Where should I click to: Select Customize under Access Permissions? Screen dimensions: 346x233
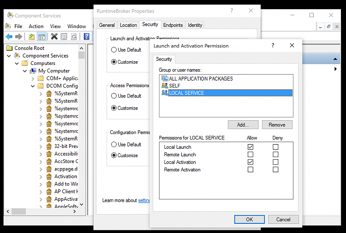tap(114, 108)
